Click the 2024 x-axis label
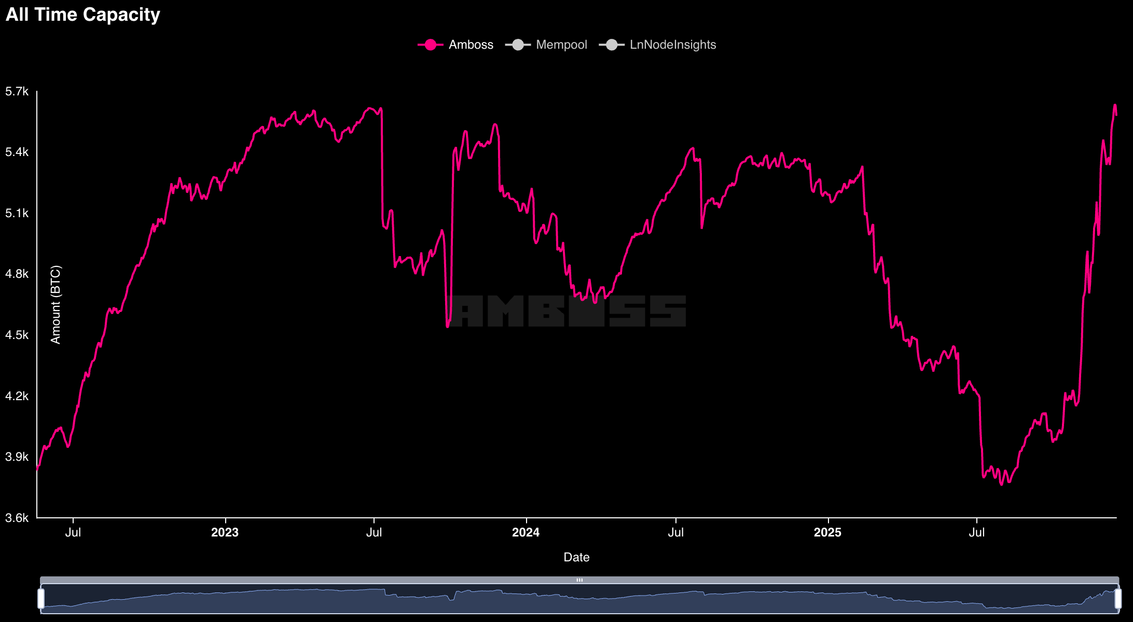1133x622 pixels. click(526, 532)
